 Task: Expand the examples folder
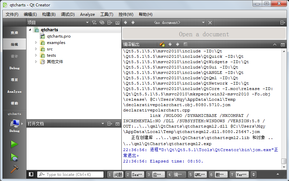[x=36, y=42]
